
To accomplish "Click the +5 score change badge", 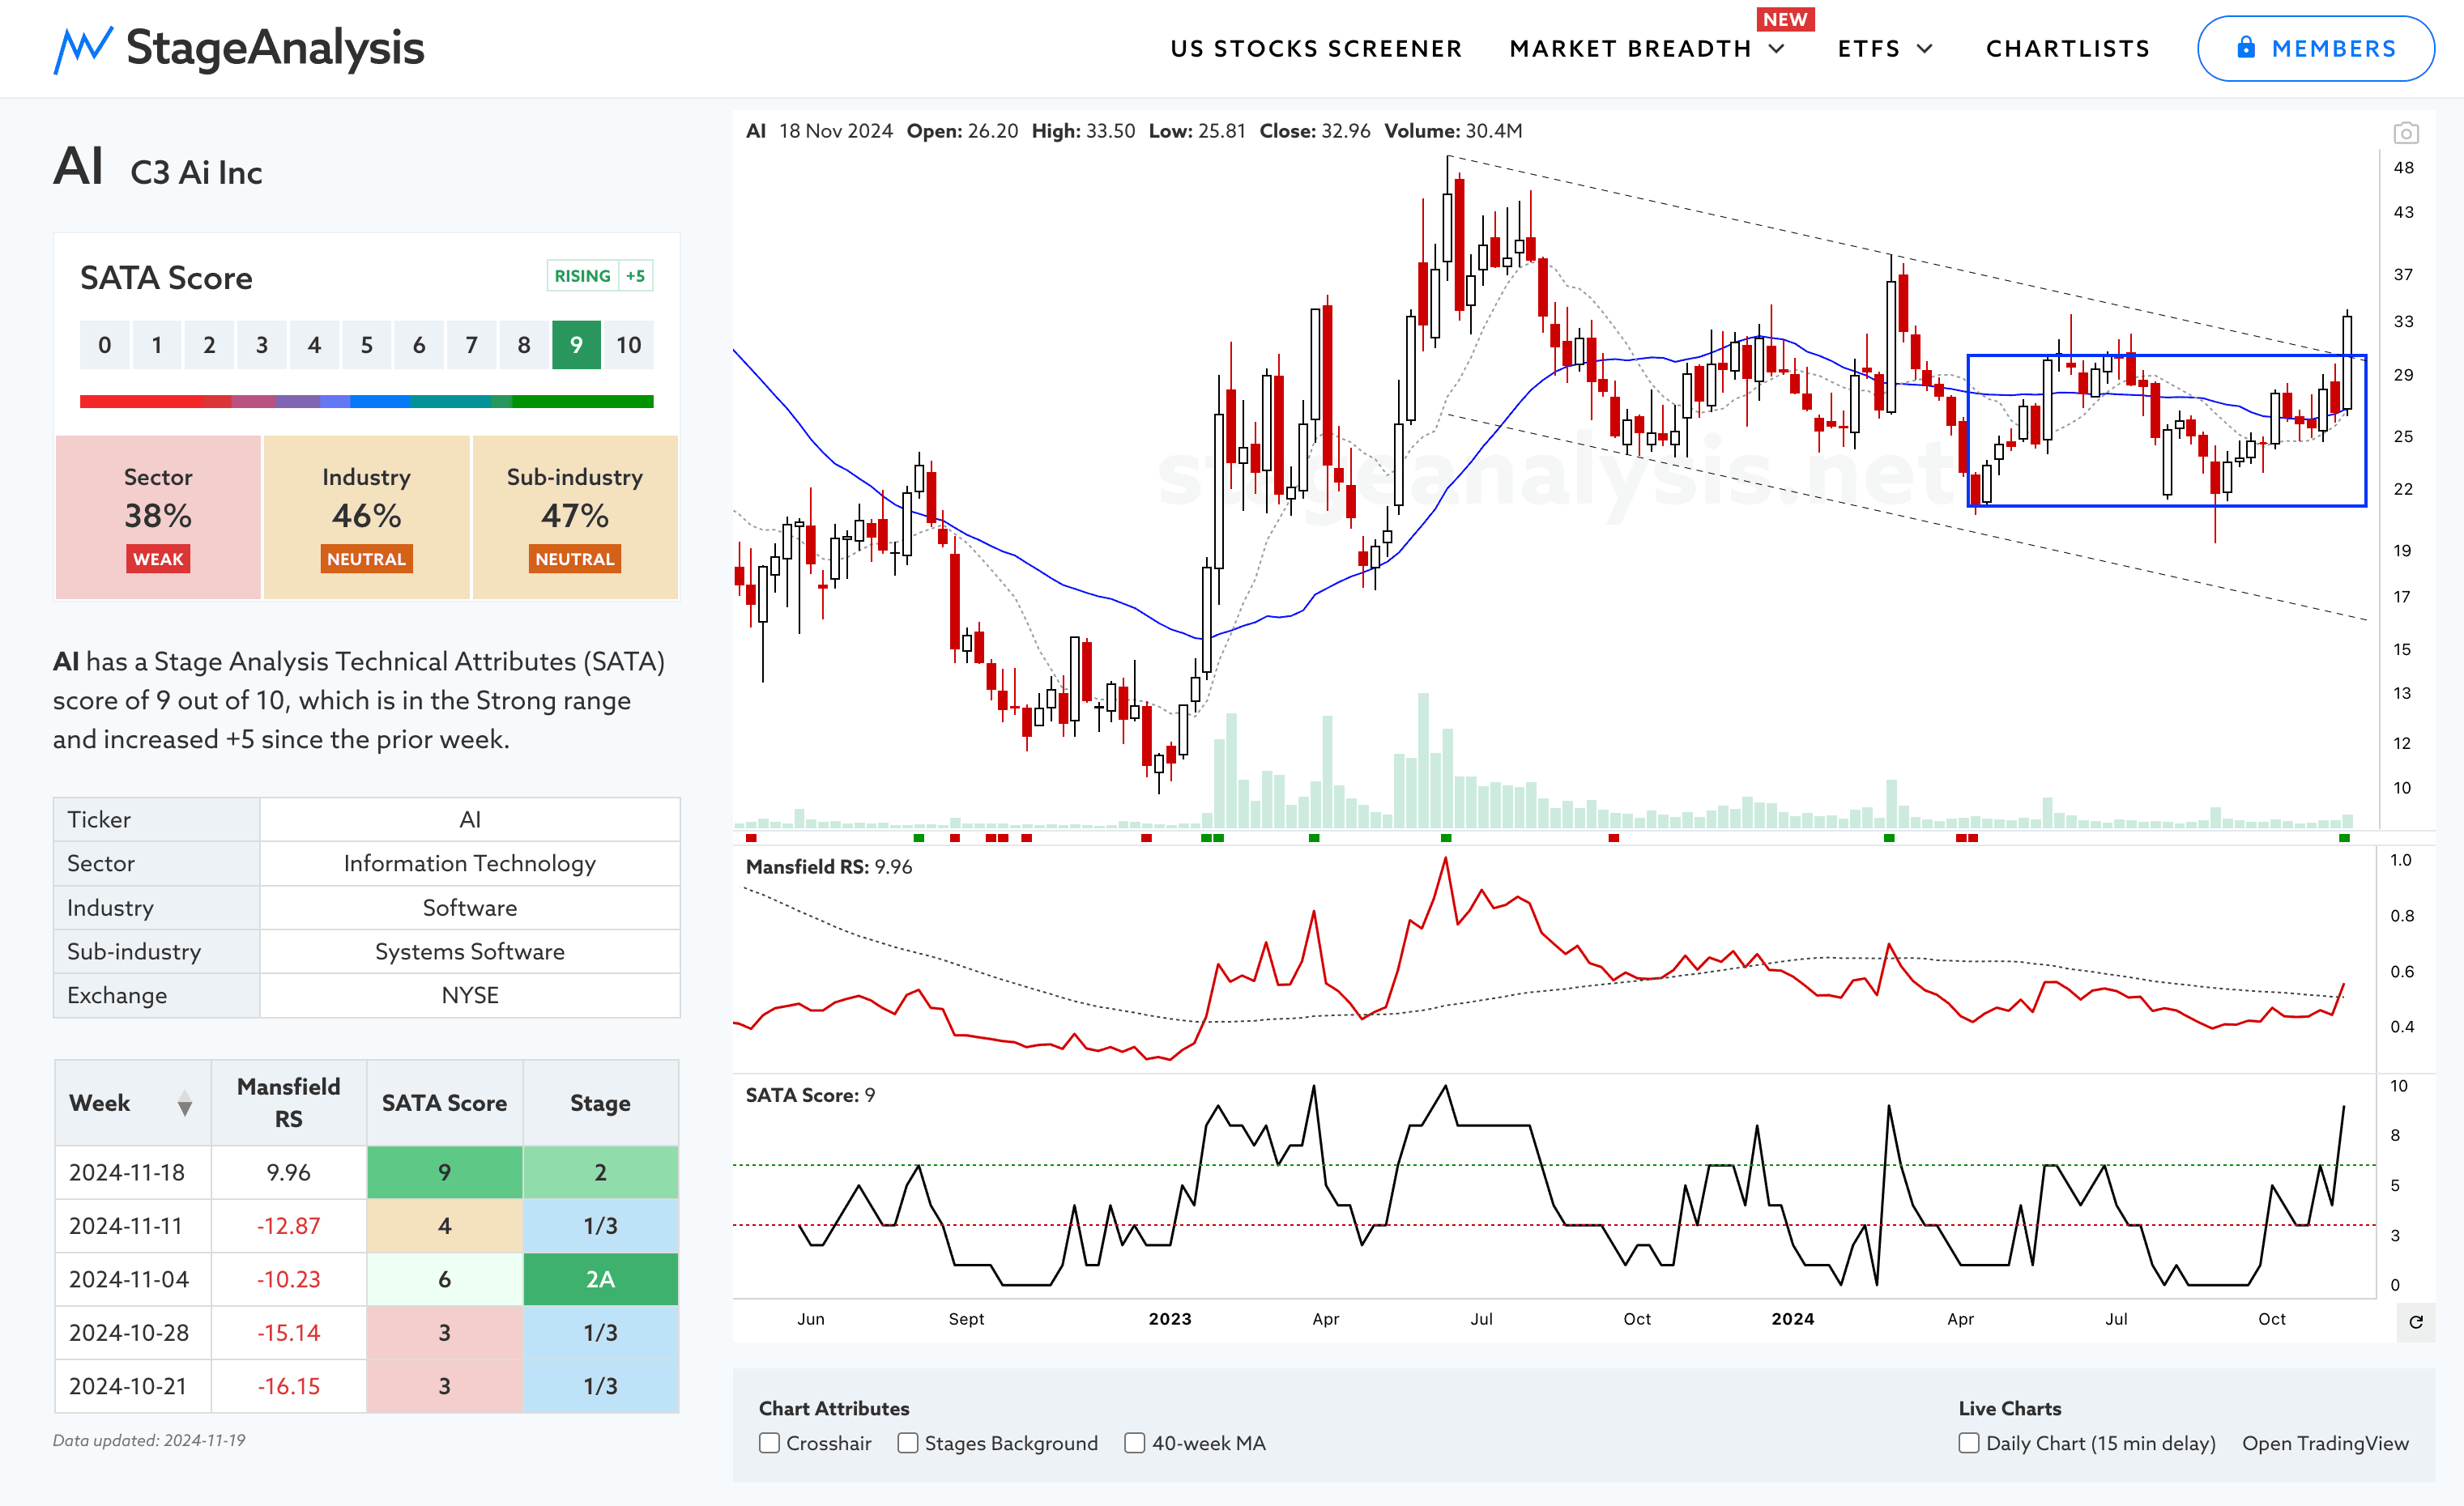I will coord(635,276).
